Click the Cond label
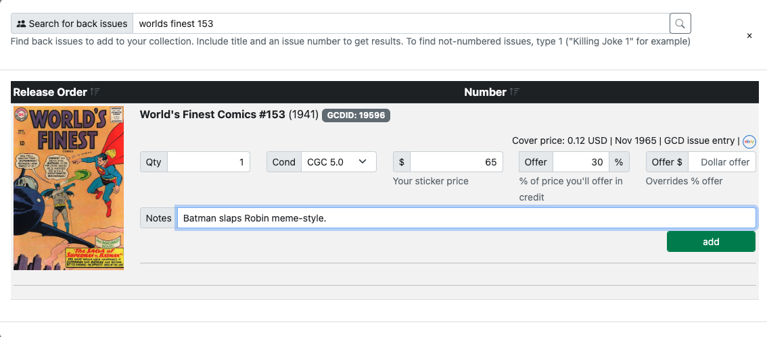This screenshot has height=337, width=767. (283, 162)
